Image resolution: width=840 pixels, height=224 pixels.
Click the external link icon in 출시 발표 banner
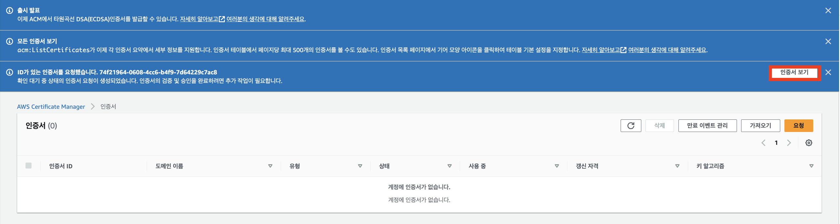(222, 19)
